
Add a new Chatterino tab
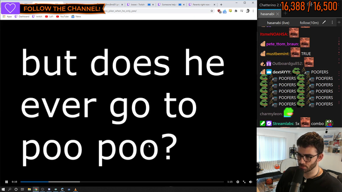[x=285, y=13]
